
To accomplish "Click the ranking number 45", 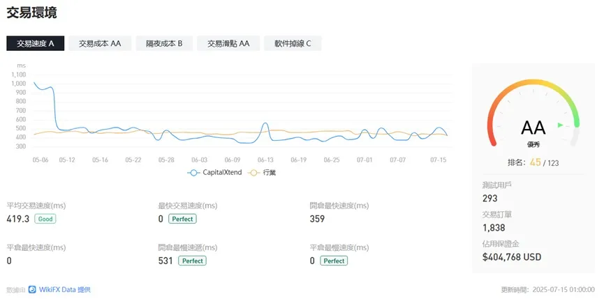I will 535,162.
